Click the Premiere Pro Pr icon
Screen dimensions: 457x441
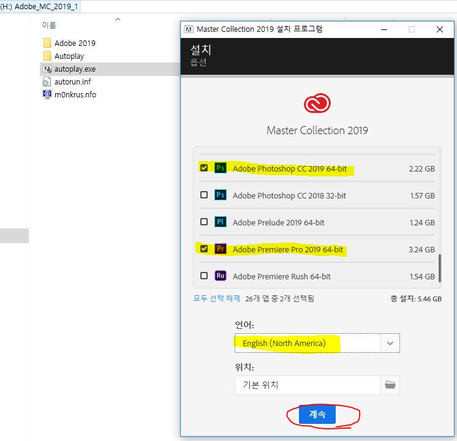click(221, 249)
